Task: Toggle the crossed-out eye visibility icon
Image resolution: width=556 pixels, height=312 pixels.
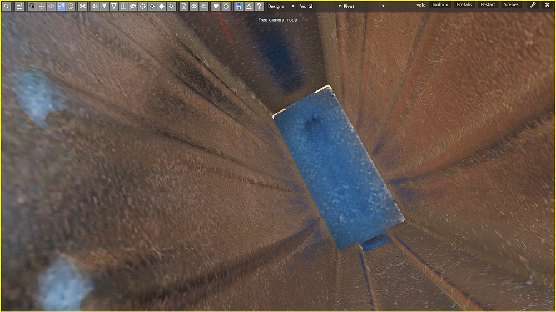Action: point(194,6)
